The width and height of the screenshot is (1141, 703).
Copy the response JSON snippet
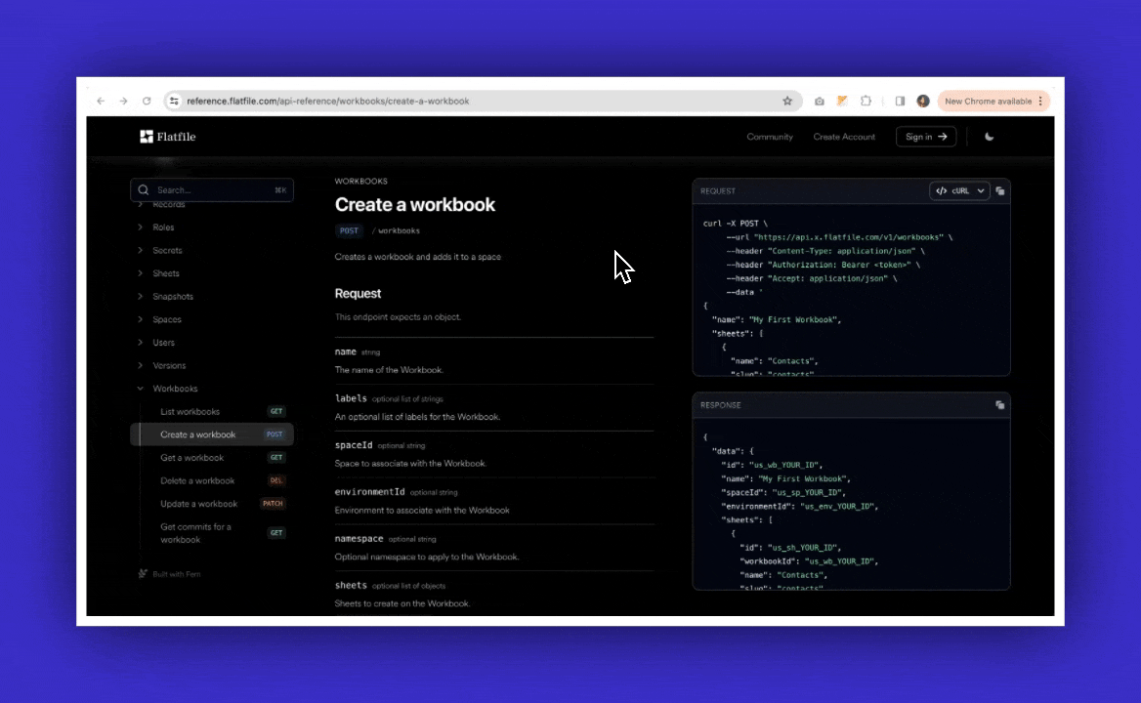click(999, 405)
